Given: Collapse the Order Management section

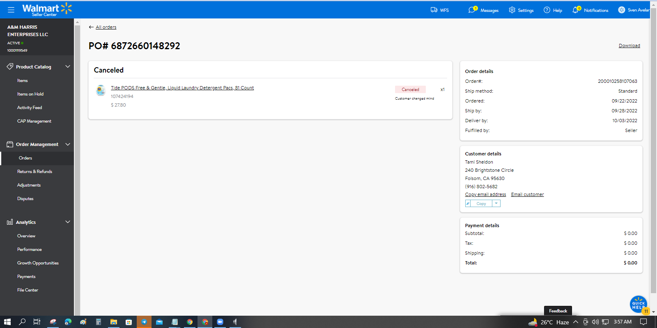Looking at the screenshot, I should 68,144.
